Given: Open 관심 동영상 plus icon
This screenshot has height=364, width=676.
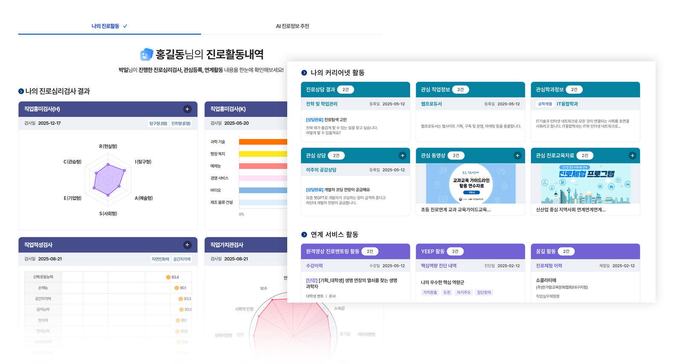Looking at the screenshot, I should pyautogui.click(x=517, y=156).
